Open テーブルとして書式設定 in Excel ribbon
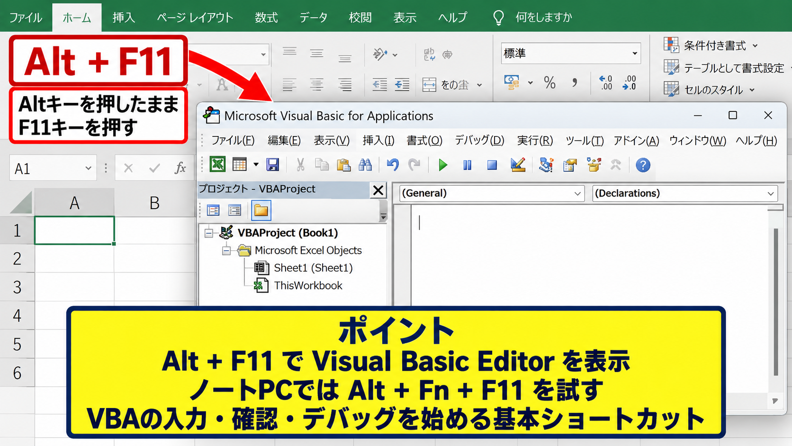 pos(724,68)
